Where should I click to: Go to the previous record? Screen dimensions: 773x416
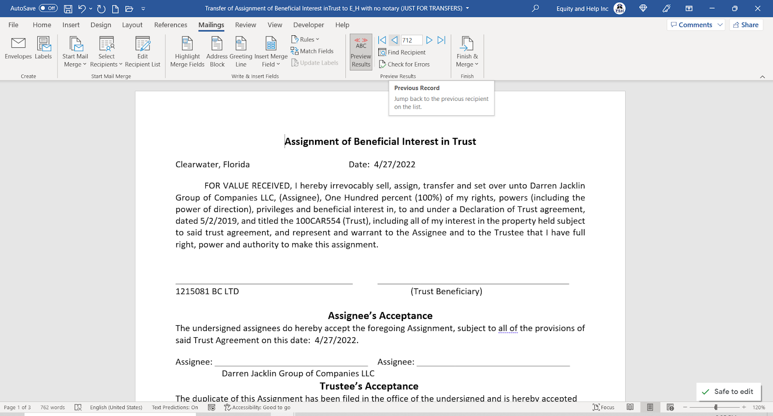click(x=395, y=40)
